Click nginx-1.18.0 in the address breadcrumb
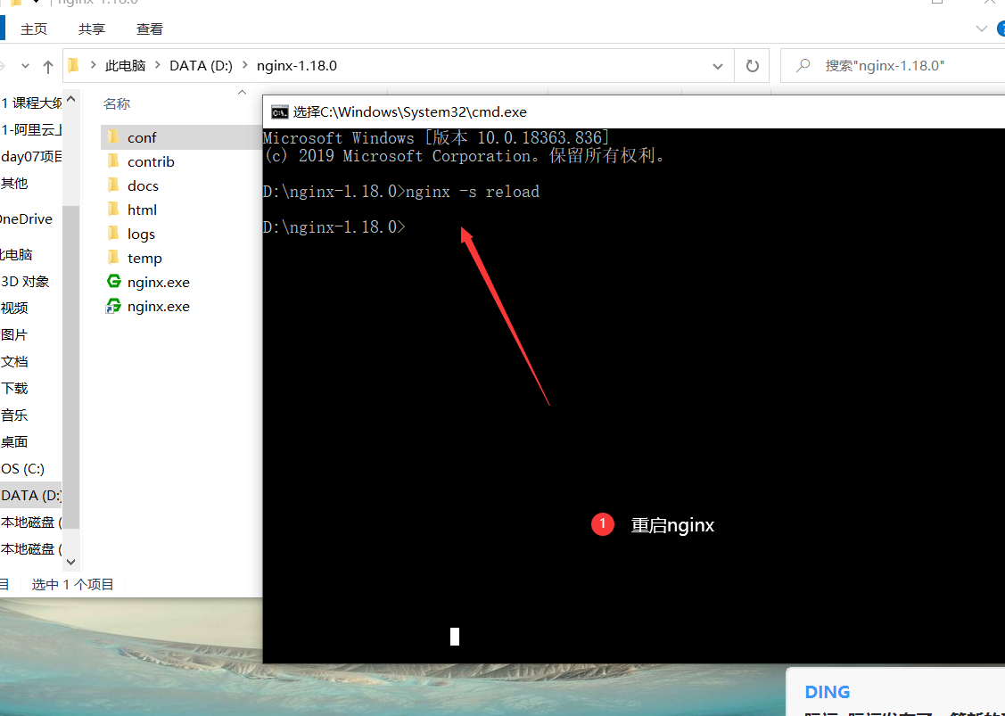Image resolution: width=1005 pixels, height=716 pixels. pyautogui.click(x=297, y=65)
